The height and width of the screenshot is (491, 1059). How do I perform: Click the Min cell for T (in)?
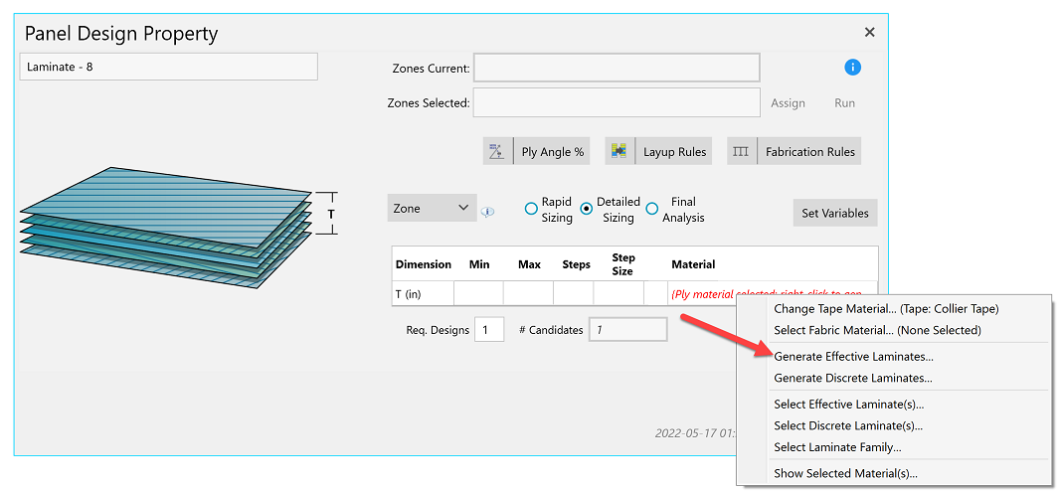479,294
